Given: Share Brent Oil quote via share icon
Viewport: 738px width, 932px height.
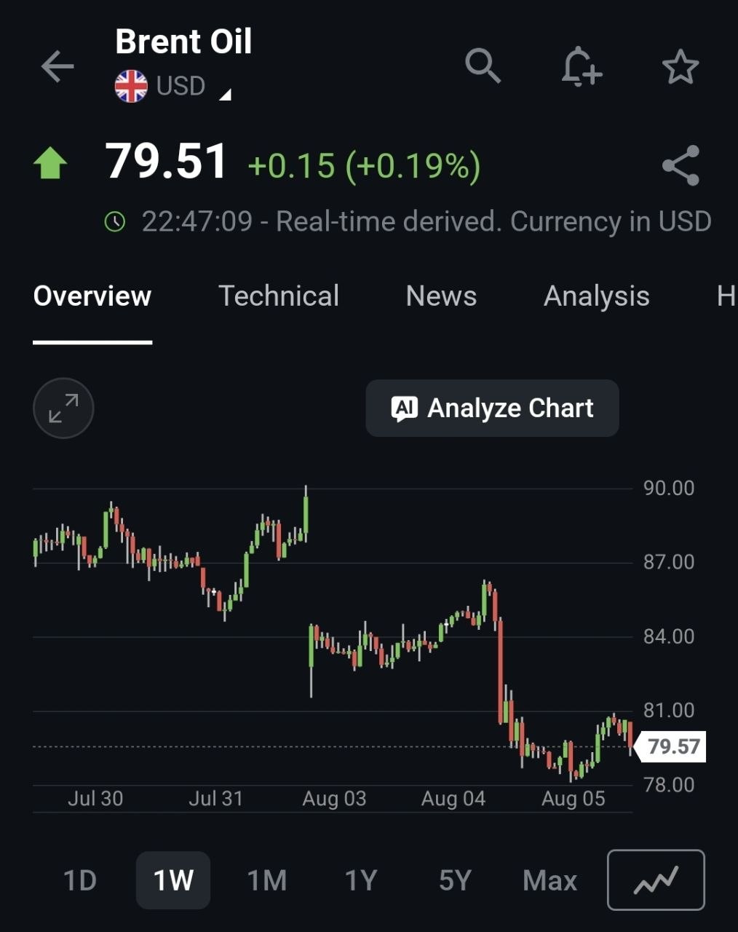Looking at the screenshot, I should click(x=681, y=165).
